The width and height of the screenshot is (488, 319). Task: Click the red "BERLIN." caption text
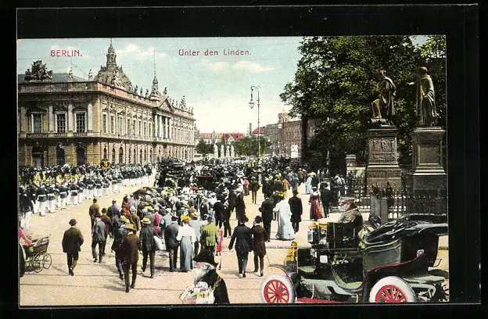tap(66, 53)
